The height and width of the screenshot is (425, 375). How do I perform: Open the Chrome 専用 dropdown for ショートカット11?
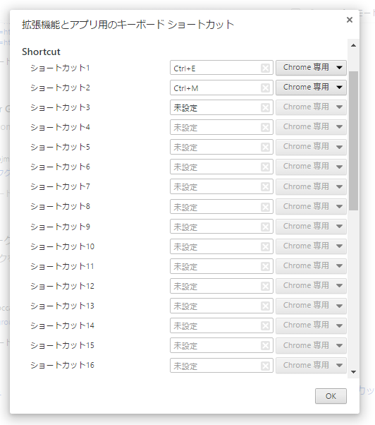coord(311,266)
